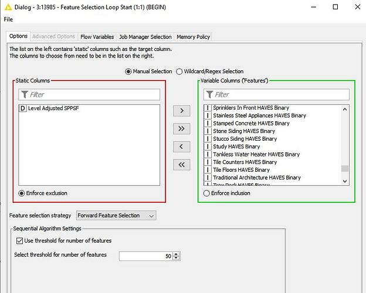366x293 pixels.
Task: Click Static Columns filter field
Action: coord(89,94)
